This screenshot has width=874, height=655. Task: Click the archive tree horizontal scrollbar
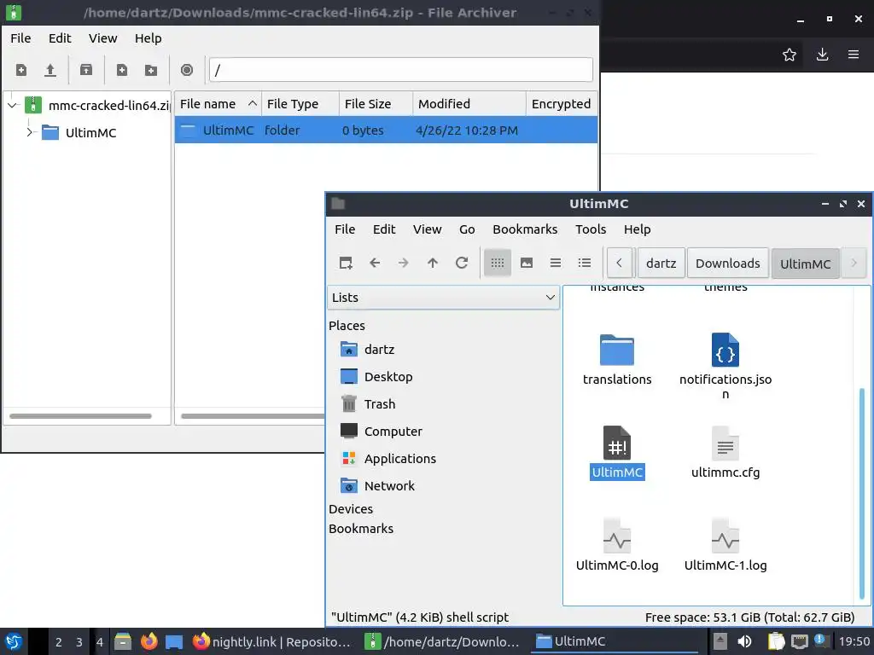click(80, 416)
